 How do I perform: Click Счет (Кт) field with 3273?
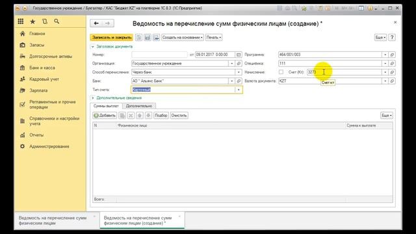(x=344, y=72)
